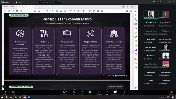
Task: Select zoom baa02 participant tile
Action: (x=166, y=15)
